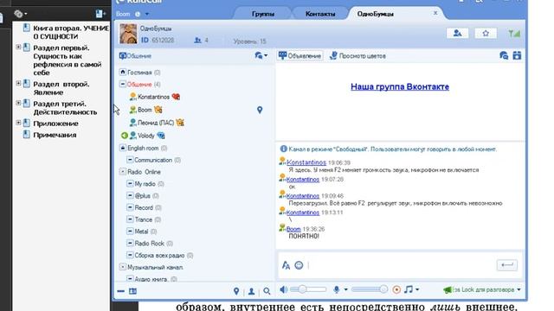This screenshot has height=311, width=554.
Task: Select the Гостиная channel
Action: 140,73
